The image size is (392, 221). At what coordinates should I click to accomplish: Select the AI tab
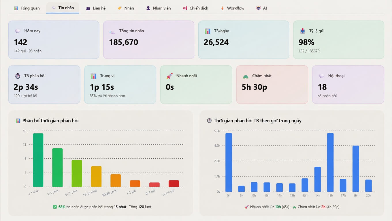(262, 8)
